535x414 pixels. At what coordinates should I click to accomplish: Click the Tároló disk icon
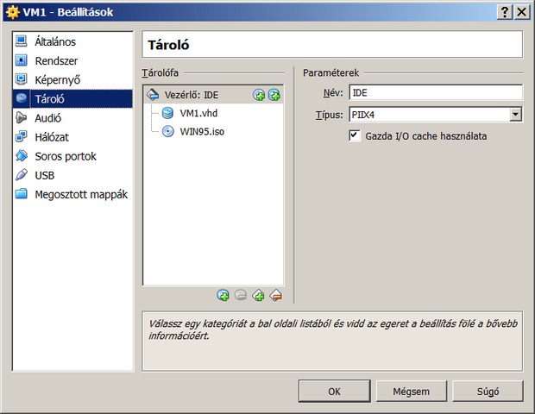22,98
